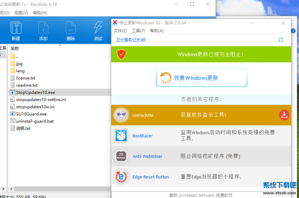Open the UnHackMe program link
The width and height of the screenshot is (299, 198).
(x=143, y=115)
